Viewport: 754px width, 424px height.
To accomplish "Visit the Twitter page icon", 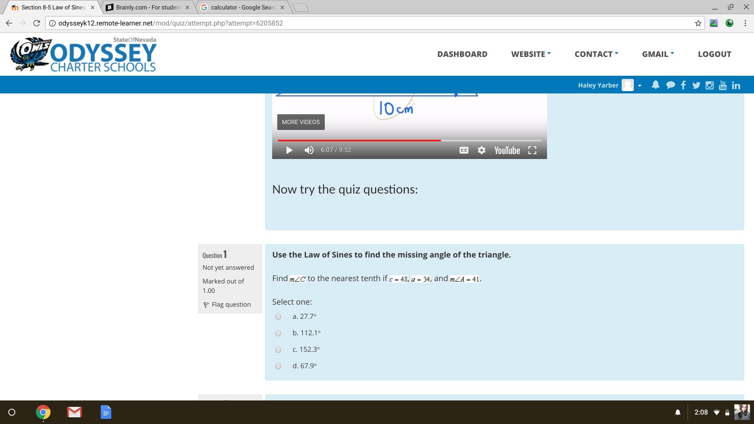I will coord(696,85).
